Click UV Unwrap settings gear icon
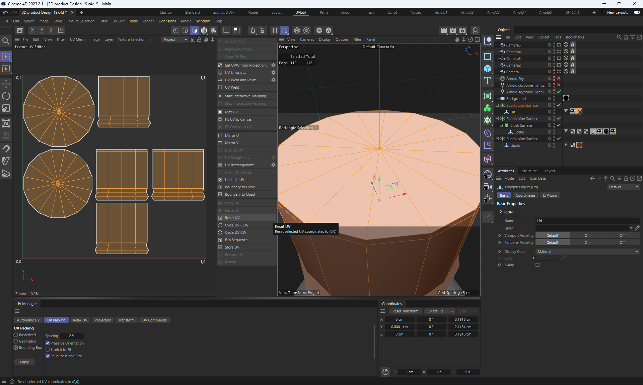 273,73
